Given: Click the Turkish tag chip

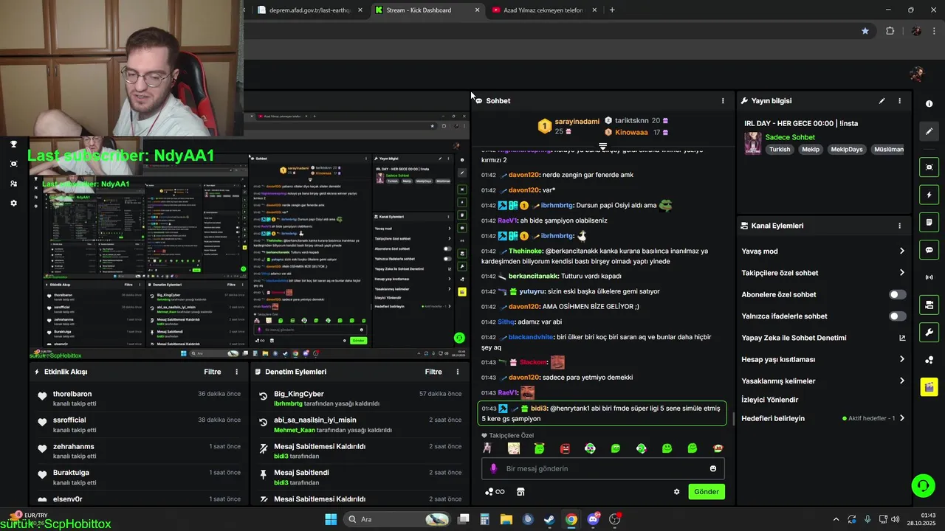Looking at the screenshot, I should click(780, 149).
